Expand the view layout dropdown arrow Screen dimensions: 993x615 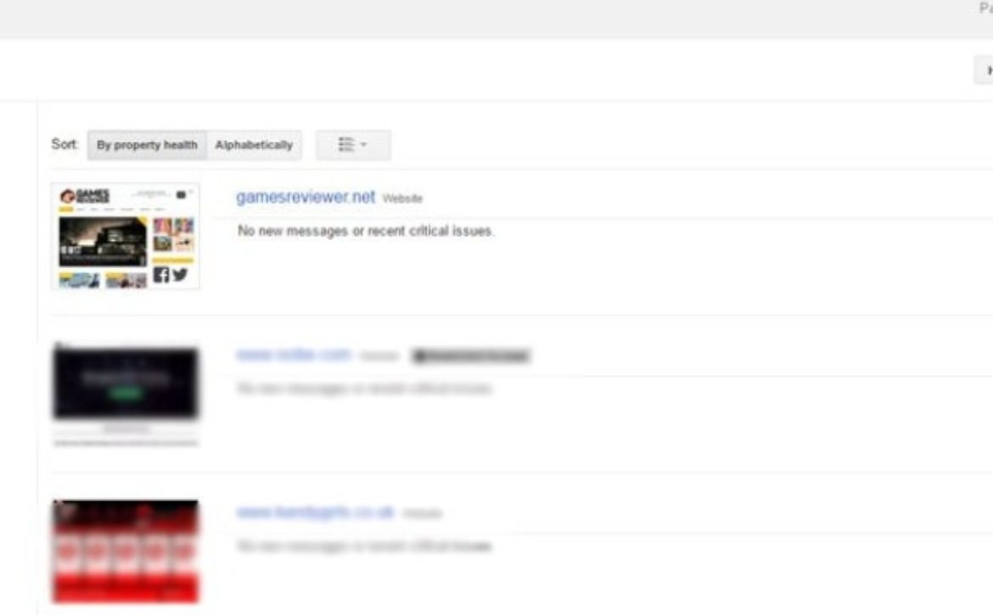363,145
